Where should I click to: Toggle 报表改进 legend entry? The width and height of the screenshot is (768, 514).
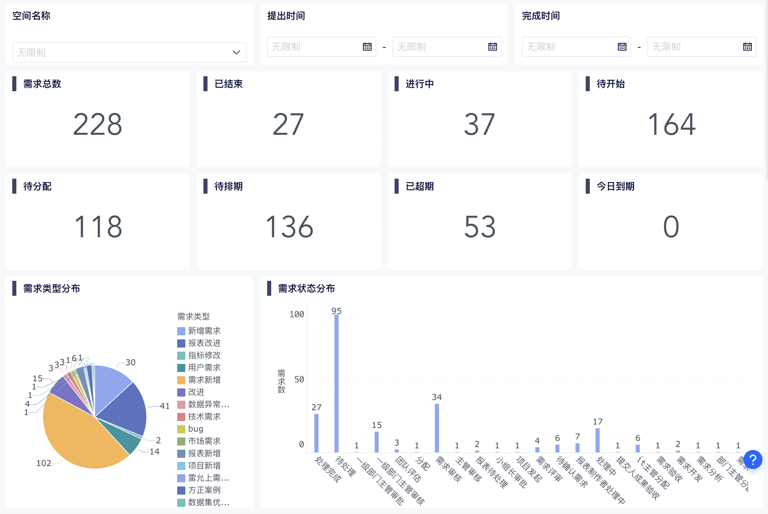click(204, 343)
